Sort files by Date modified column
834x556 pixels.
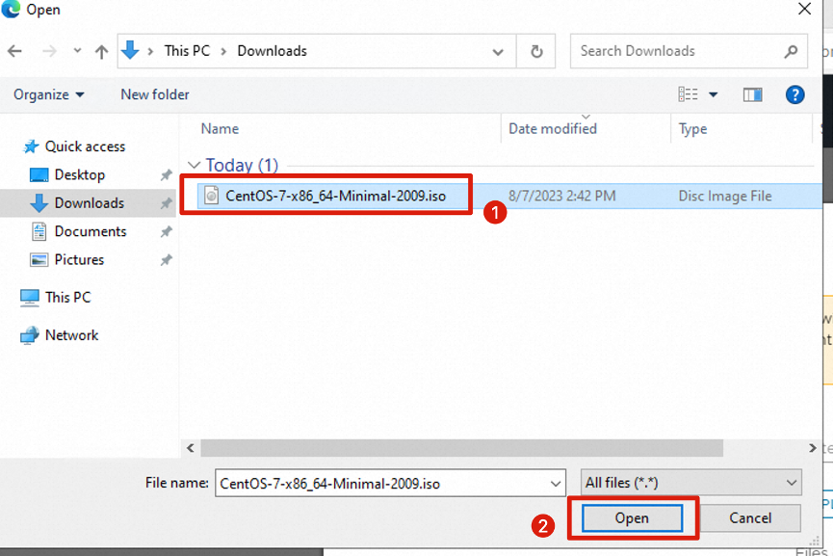coord(553,129)
